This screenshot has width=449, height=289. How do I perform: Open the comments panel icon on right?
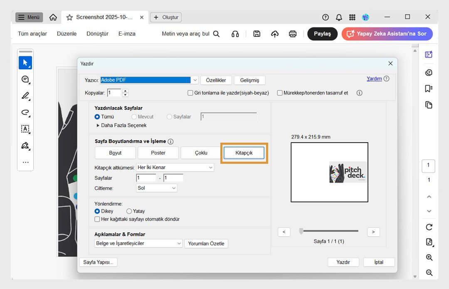click(429, 73)
